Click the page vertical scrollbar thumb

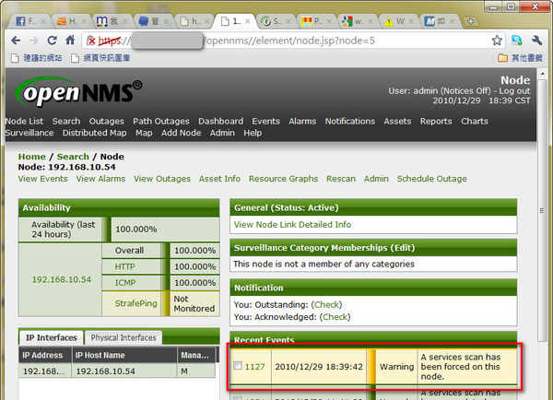(x=543, y=210)
